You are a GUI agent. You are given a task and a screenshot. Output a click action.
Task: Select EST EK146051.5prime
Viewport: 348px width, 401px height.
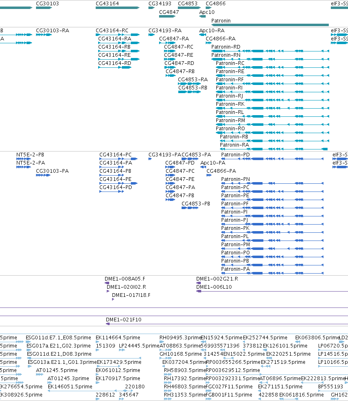70,387
